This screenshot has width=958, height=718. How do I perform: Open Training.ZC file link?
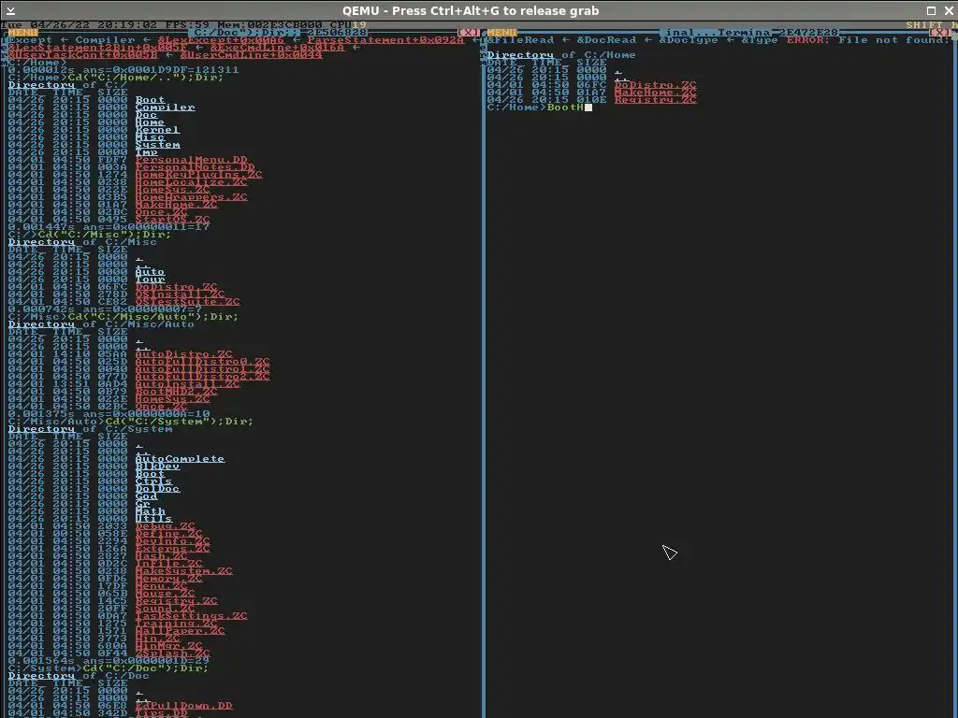[176, 624]
